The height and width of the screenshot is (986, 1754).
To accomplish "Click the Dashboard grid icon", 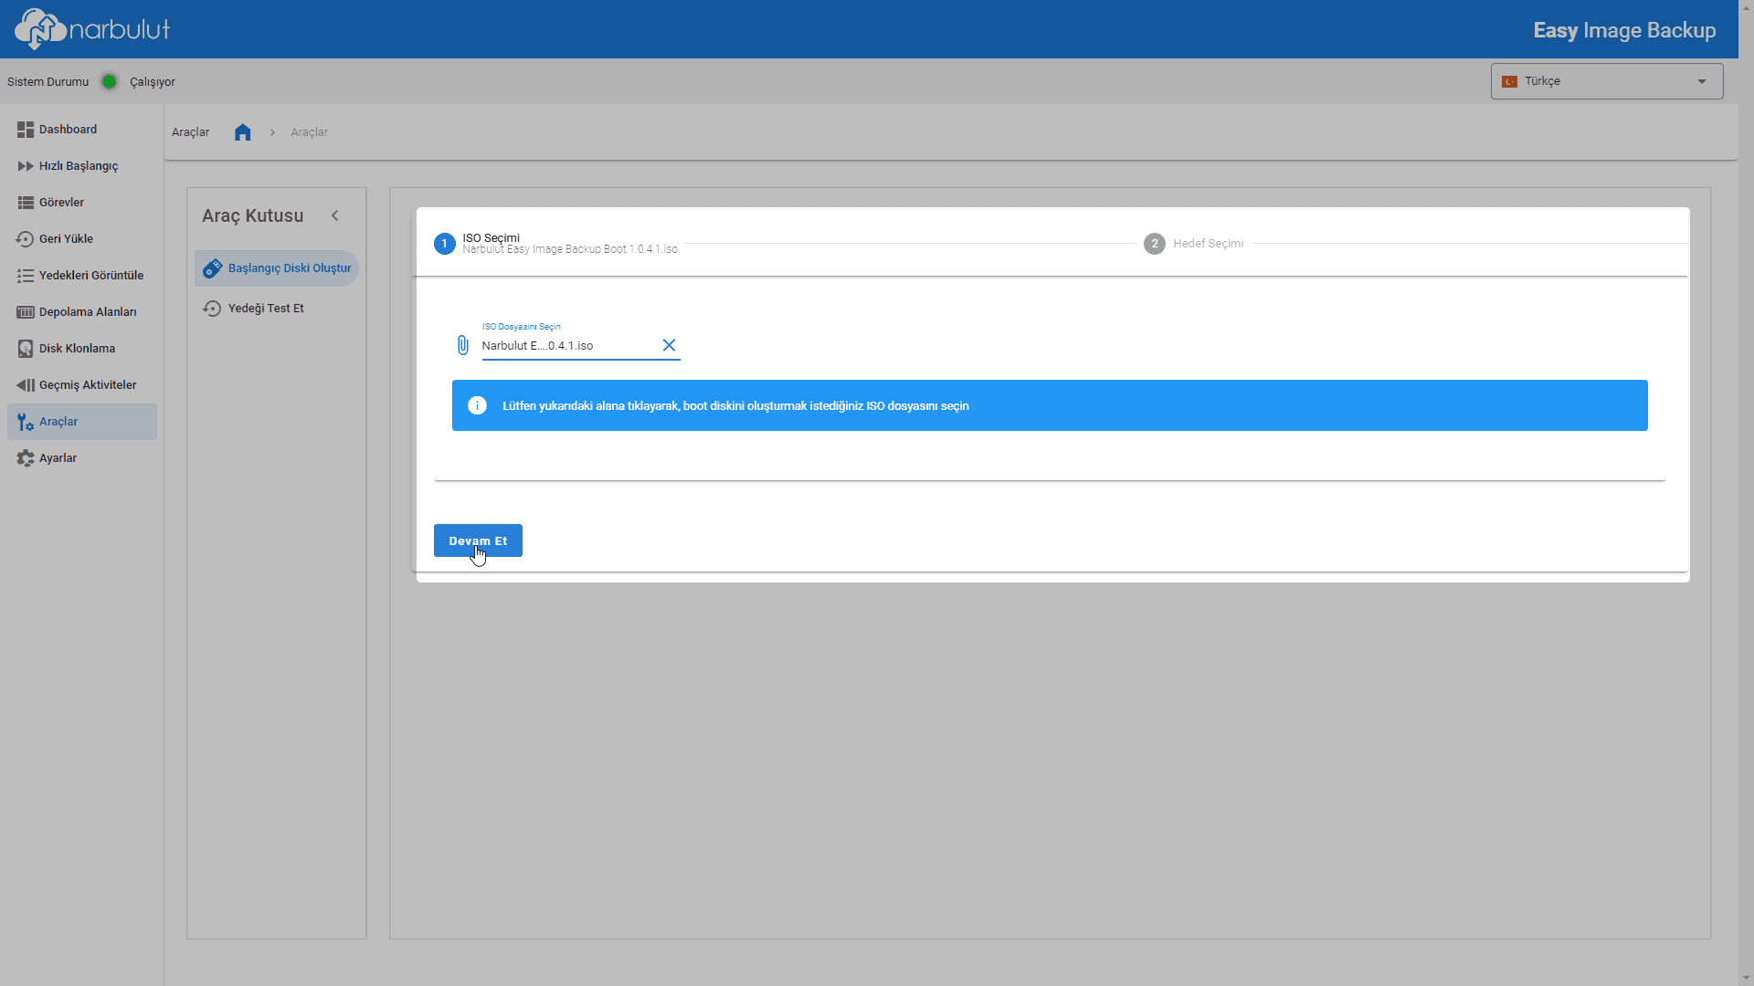I will point(26,130).
